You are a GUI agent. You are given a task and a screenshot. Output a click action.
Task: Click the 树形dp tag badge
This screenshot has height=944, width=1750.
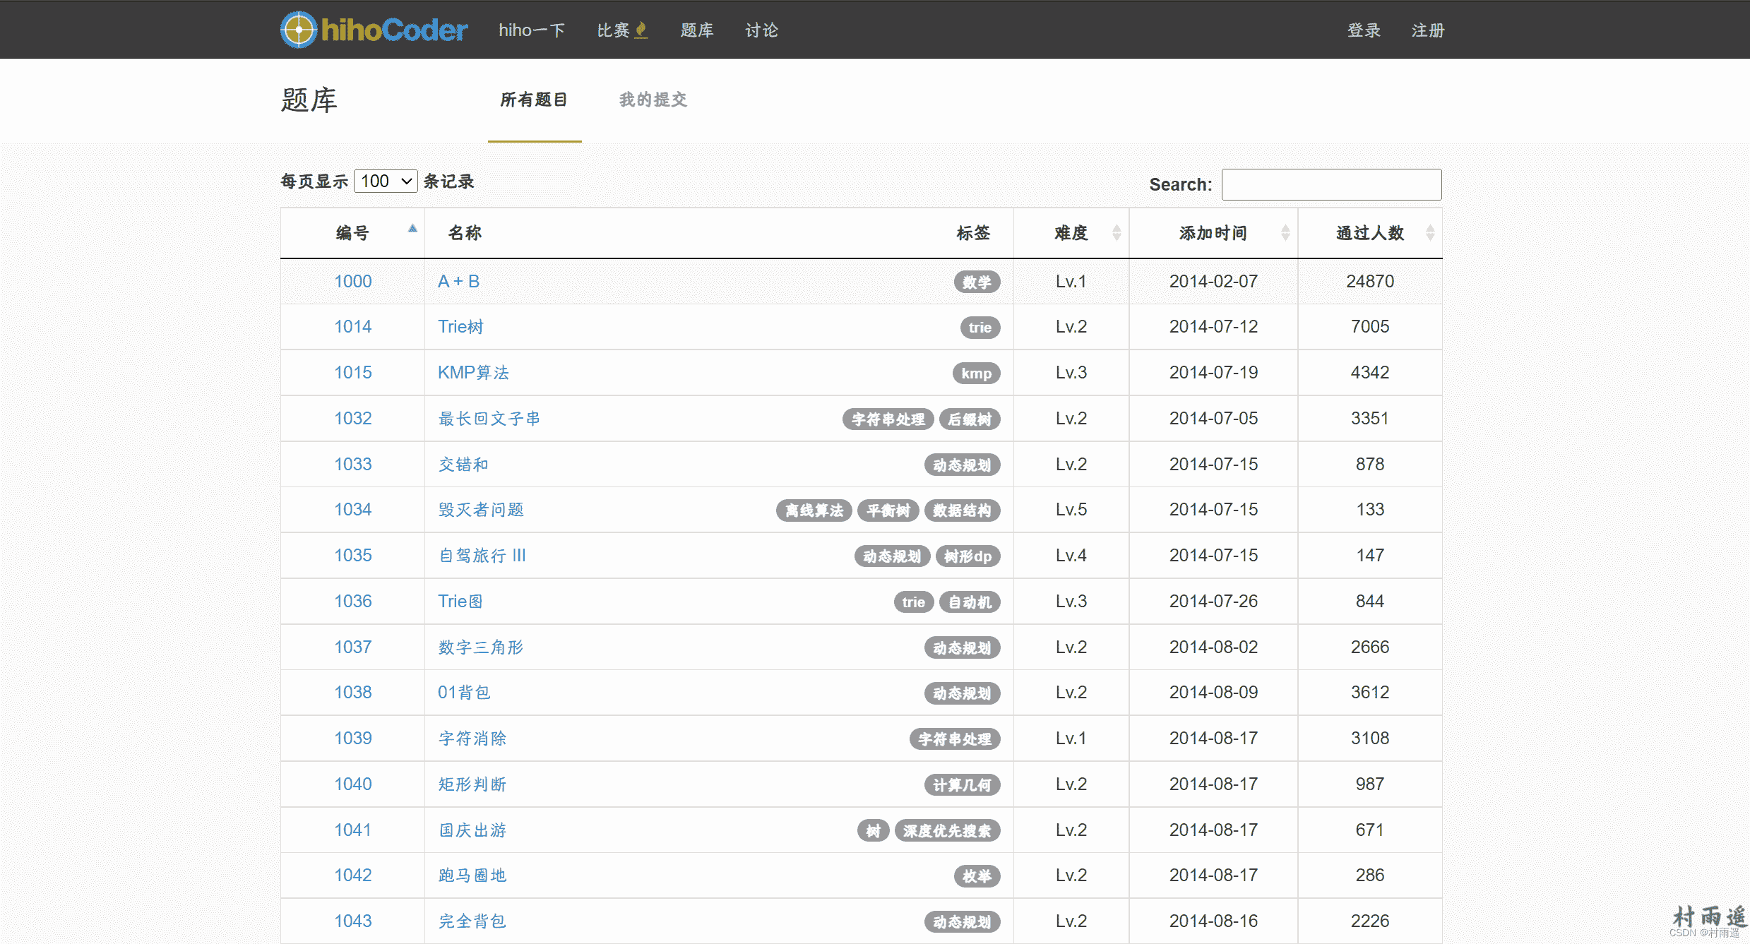[x=968, y=556]
